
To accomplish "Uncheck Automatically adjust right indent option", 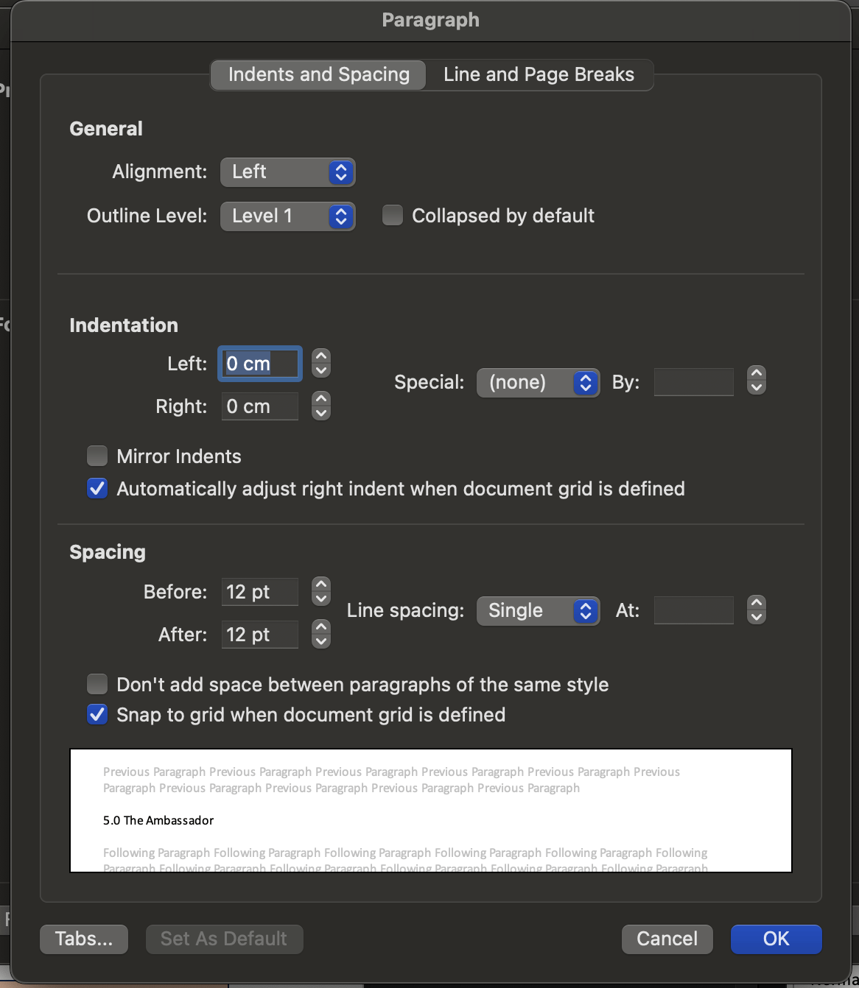I will [x=97, y=489].
